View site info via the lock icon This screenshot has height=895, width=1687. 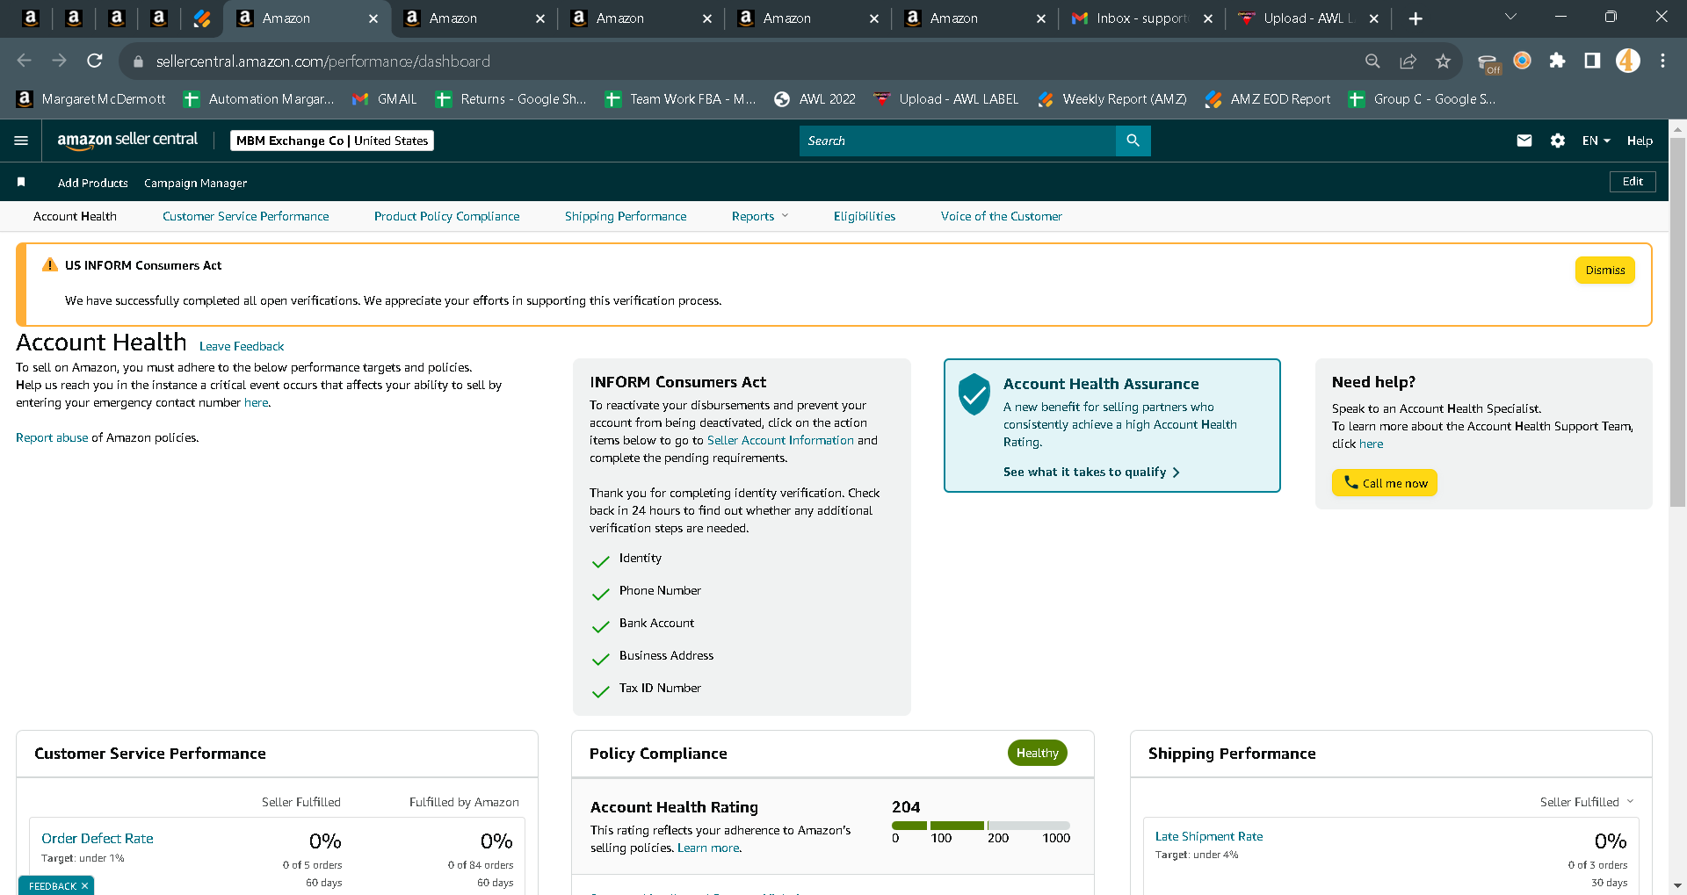(138, 61)
